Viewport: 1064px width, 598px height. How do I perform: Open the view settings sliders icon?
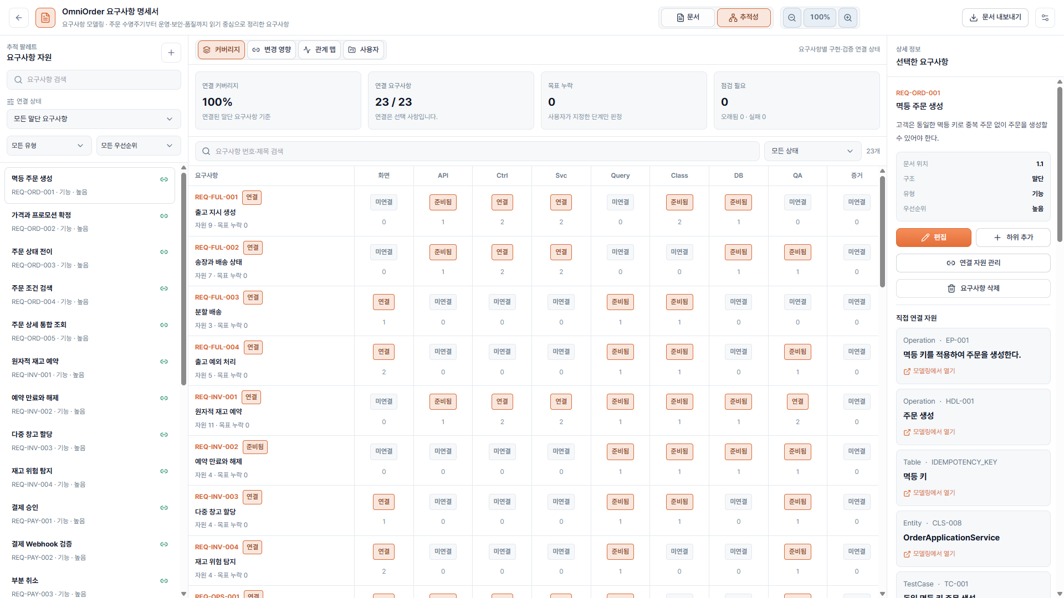point(1045,18)
